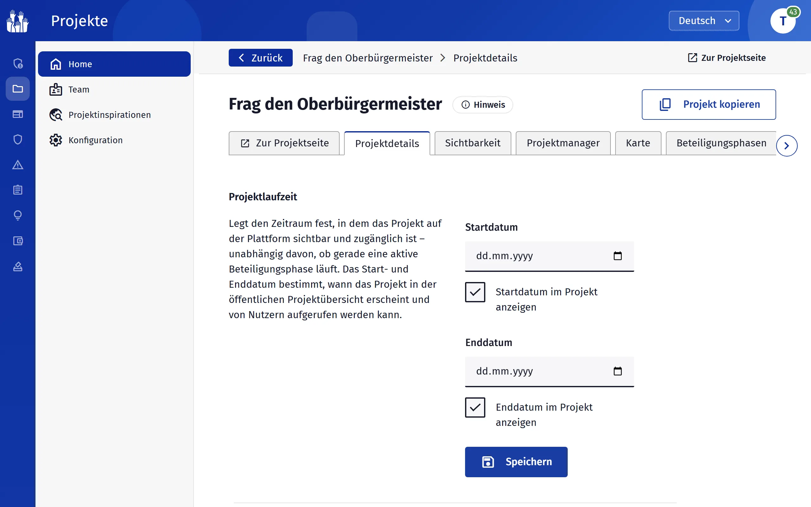Select the lightbulb icon in sidebar
This screenshot has width=811, height=507.
[18, 215]
